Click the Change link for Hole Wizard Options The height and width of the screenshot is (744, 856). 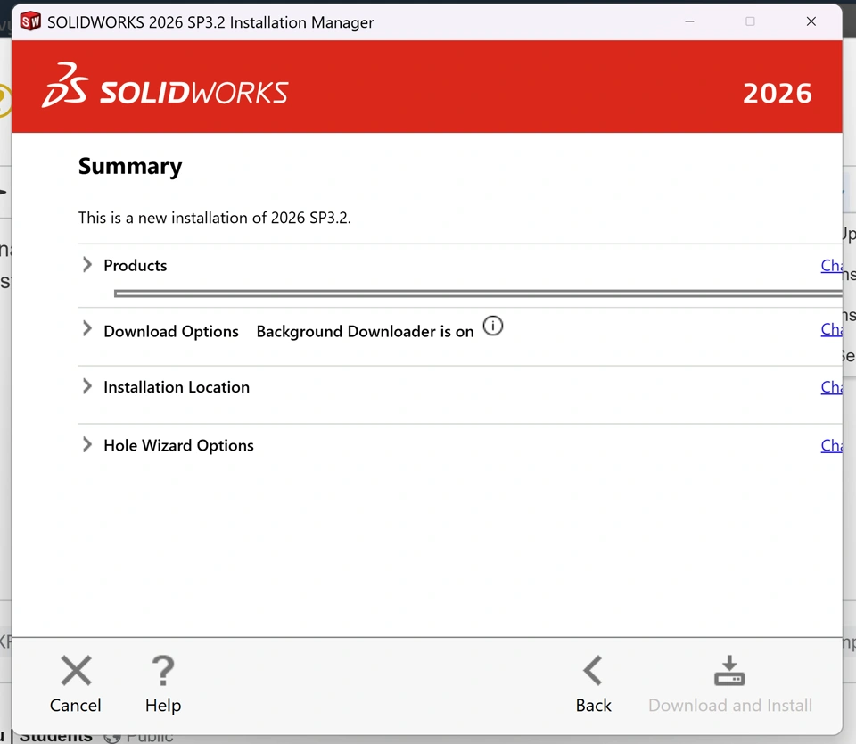[831, 446]
